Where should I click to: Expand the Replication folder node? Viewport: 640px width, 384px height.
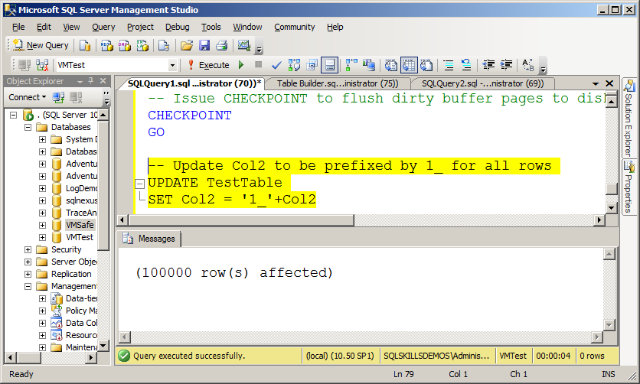[x=28, y=274]
